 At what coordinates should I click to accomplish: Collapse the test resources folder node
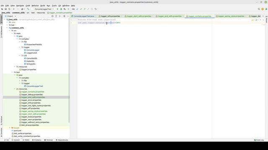coord(15,89)
